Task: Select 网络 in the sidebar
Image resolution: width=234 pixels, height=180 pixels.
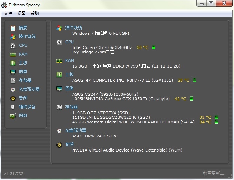Action: click(23, 116)
